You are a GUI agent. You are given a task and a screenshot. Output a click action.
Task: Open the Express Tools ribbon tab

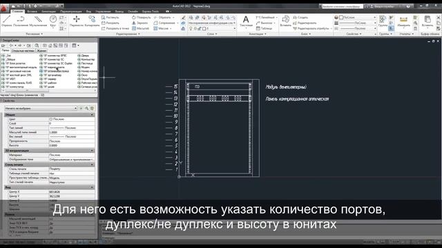point(151,11)
